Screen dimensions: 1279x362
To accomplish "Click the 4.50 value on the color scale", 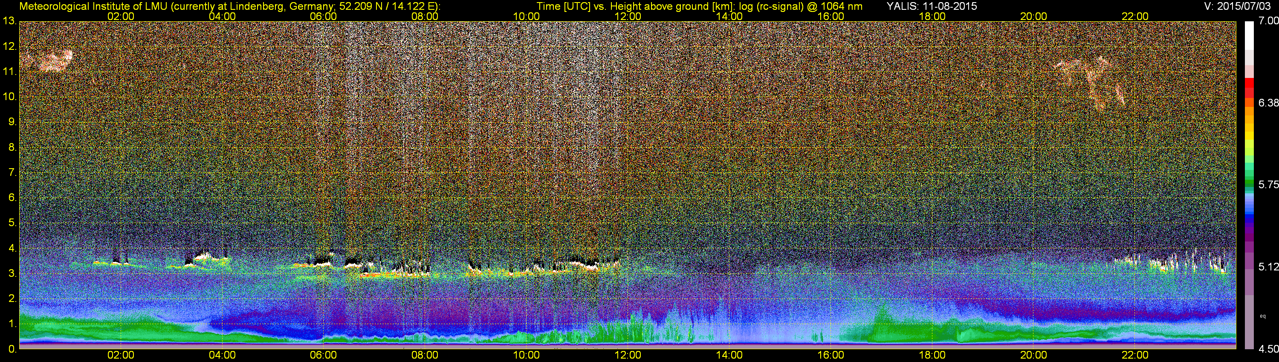I will [x=1269, y=349].
